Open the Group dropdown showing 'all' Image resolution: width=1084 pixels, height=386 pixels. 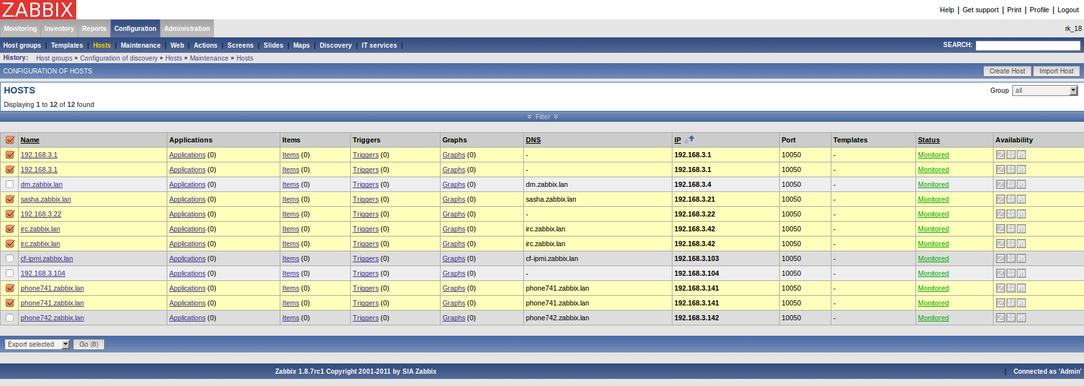coord(1045,91)
